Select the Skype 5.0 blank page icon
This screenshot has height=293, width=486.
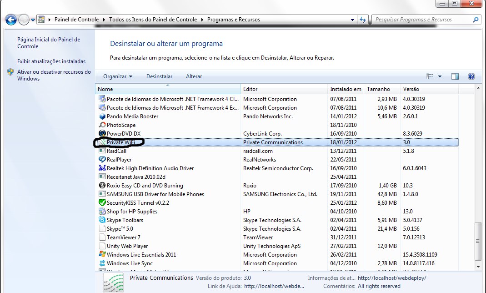[x=102, y=229]
